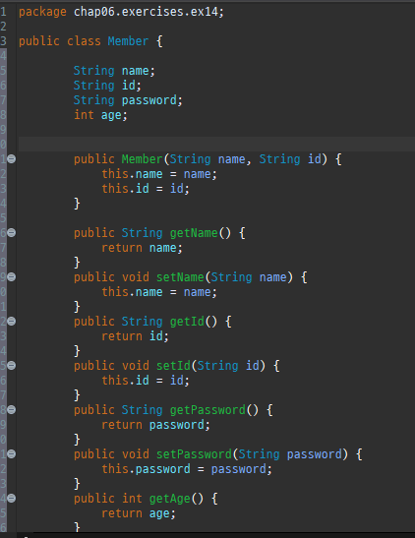Click the setName method name
Viewport: 415px width, 538px height.
point(180,277)
